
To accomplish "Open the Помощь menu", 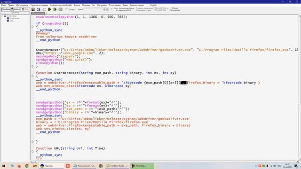I will (x=86, y=5).
